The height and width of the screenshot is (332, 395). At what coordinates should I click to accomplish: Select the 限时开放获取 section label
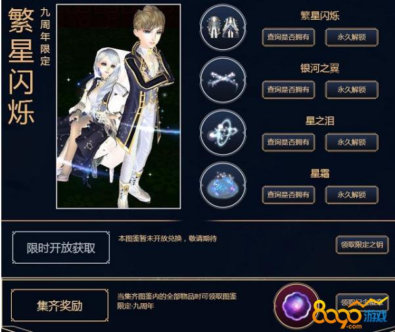tap(61, 248)
